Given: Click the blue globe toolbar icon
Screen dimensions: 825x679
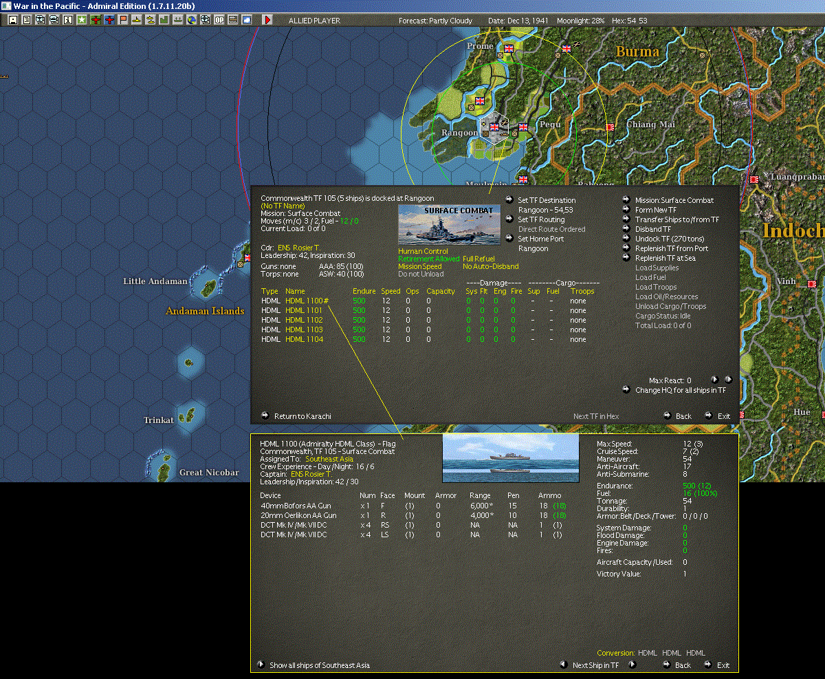Looking at the screenshot, I should (191, 20).
